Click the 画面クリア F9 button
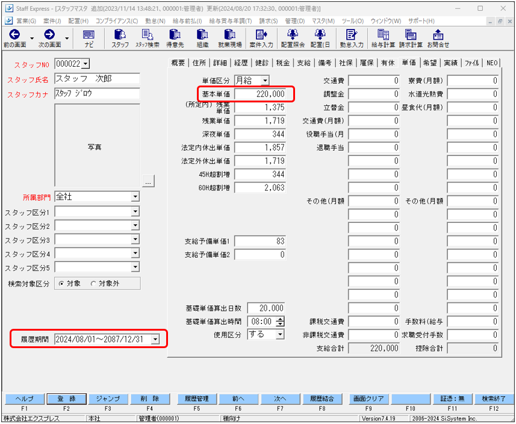Image resolution: width=516 pixels, height=424 pixels. click(x=368, y=399)
